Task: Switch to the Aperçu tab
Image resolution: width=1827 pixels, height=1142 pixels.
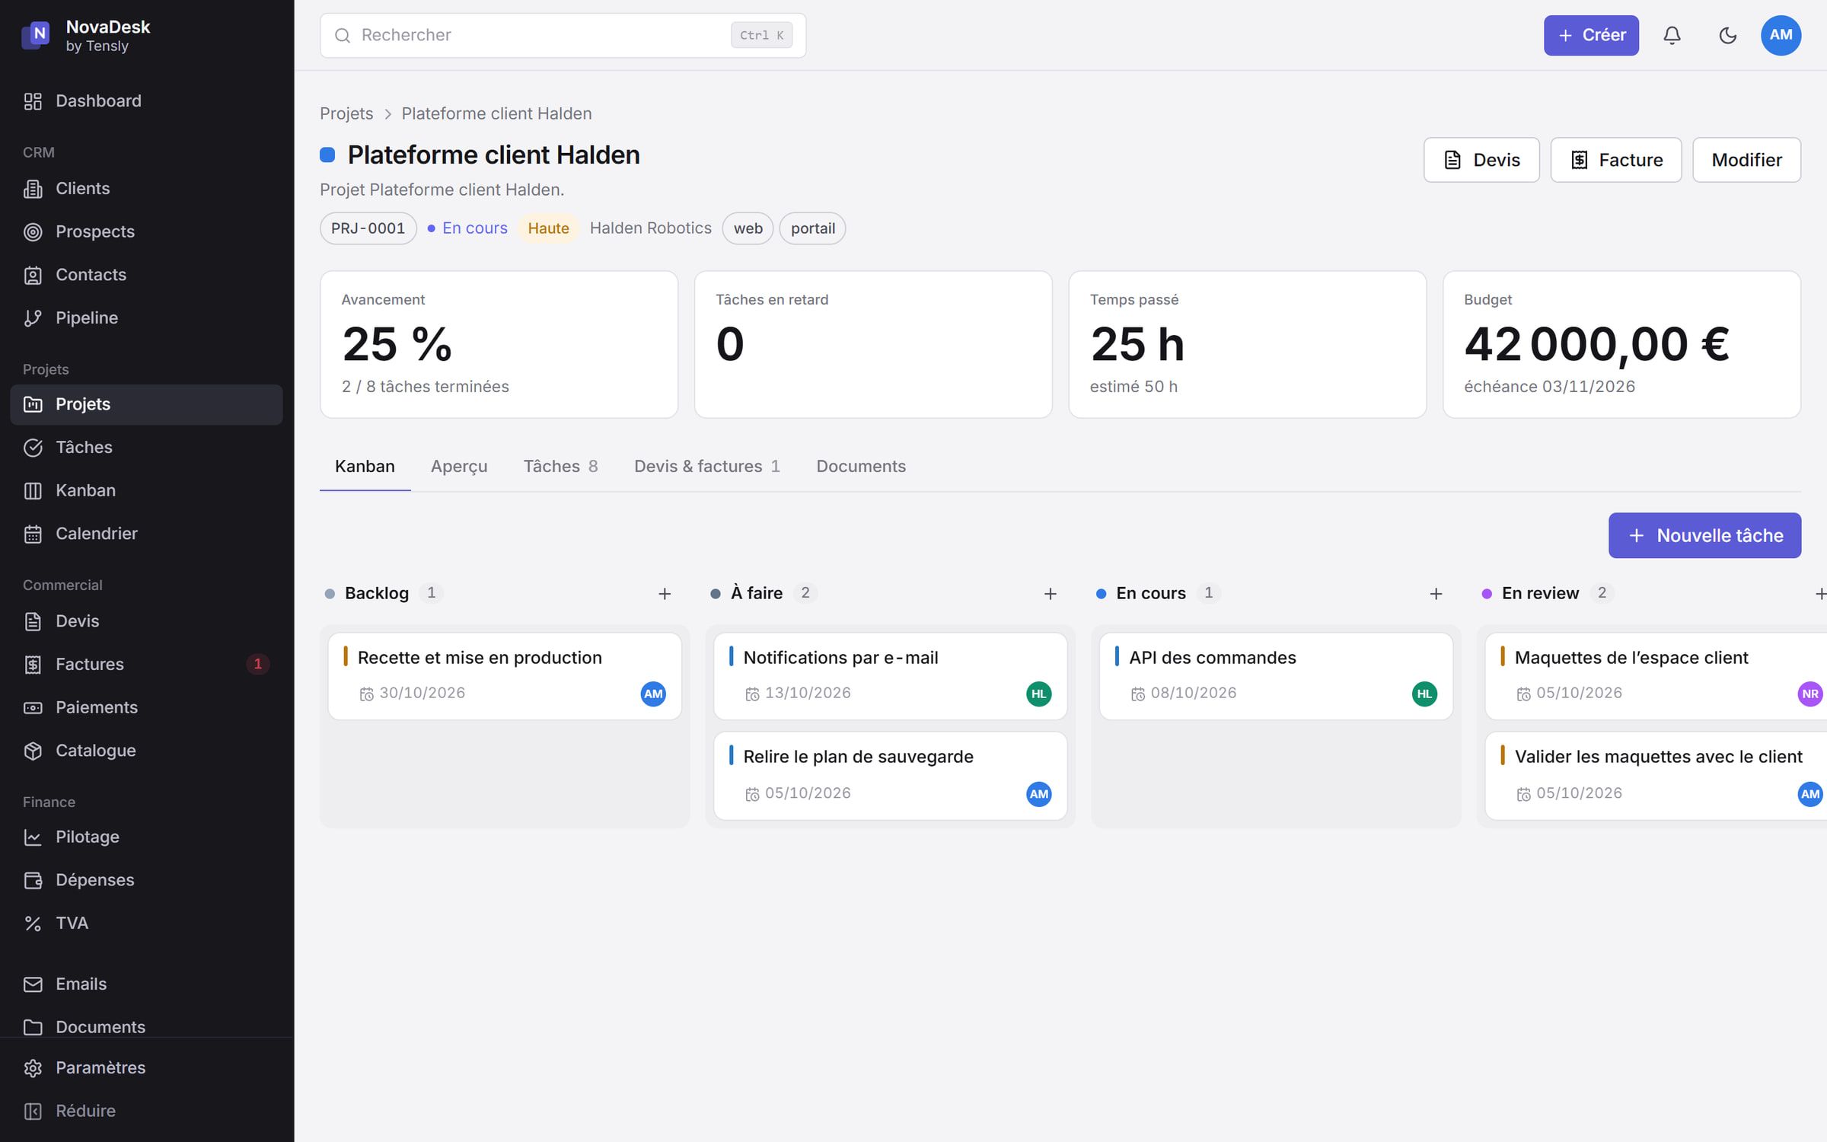Action: click(459, 467)
